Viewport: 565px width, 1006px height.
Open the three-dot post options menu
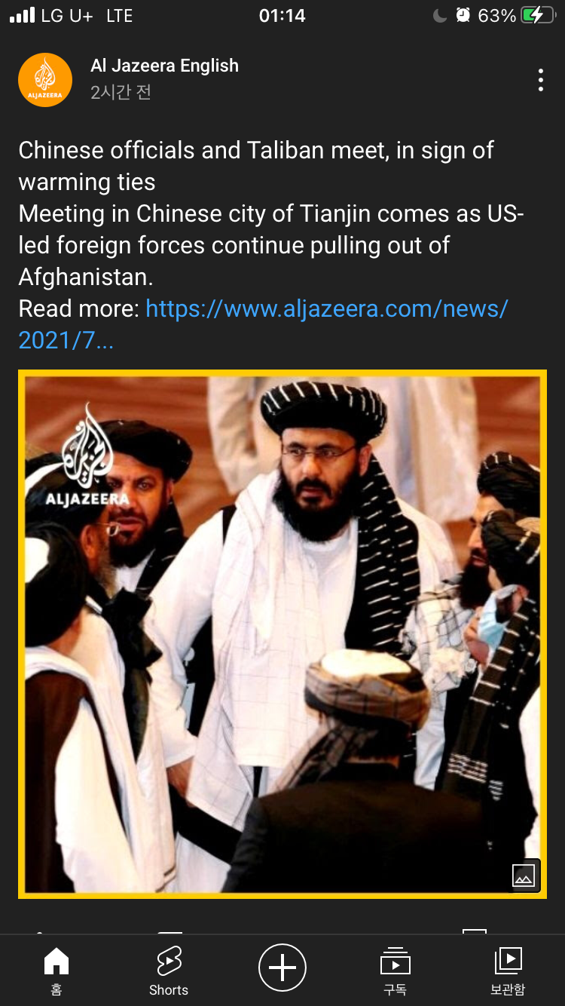(540, 80)
